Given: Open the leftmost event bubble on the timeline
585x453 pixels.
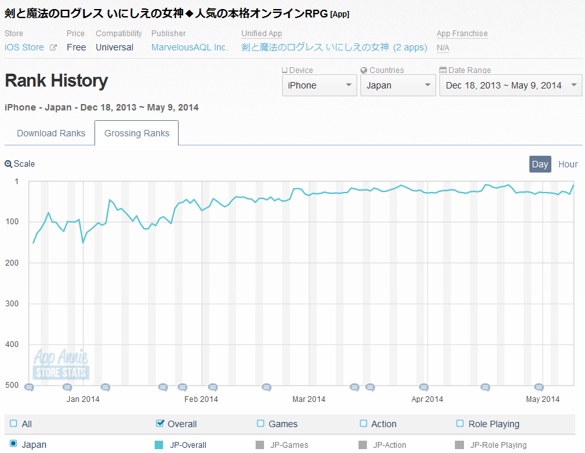Looking at the screenshot, I should pos(29,388).
